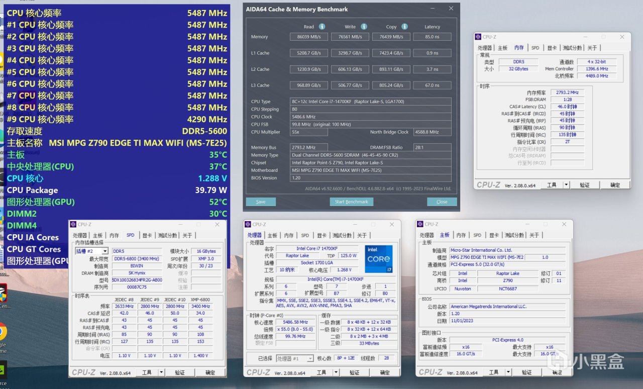Click 工具 button in the processor window
Screen dimensions: 643x389
point(322,372)
